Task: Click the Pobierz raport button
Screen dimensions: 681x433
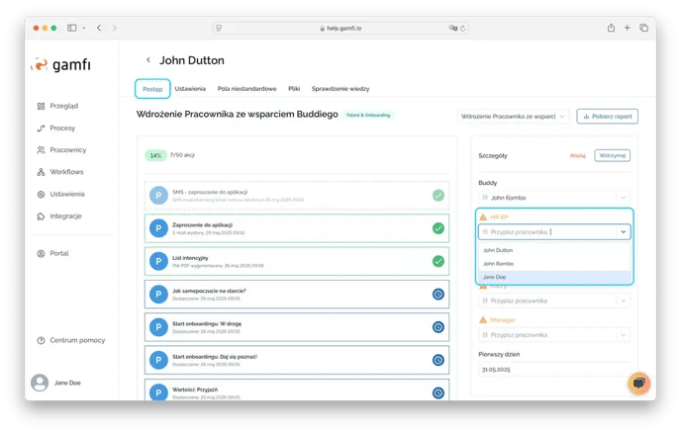Action: (607, 116)
